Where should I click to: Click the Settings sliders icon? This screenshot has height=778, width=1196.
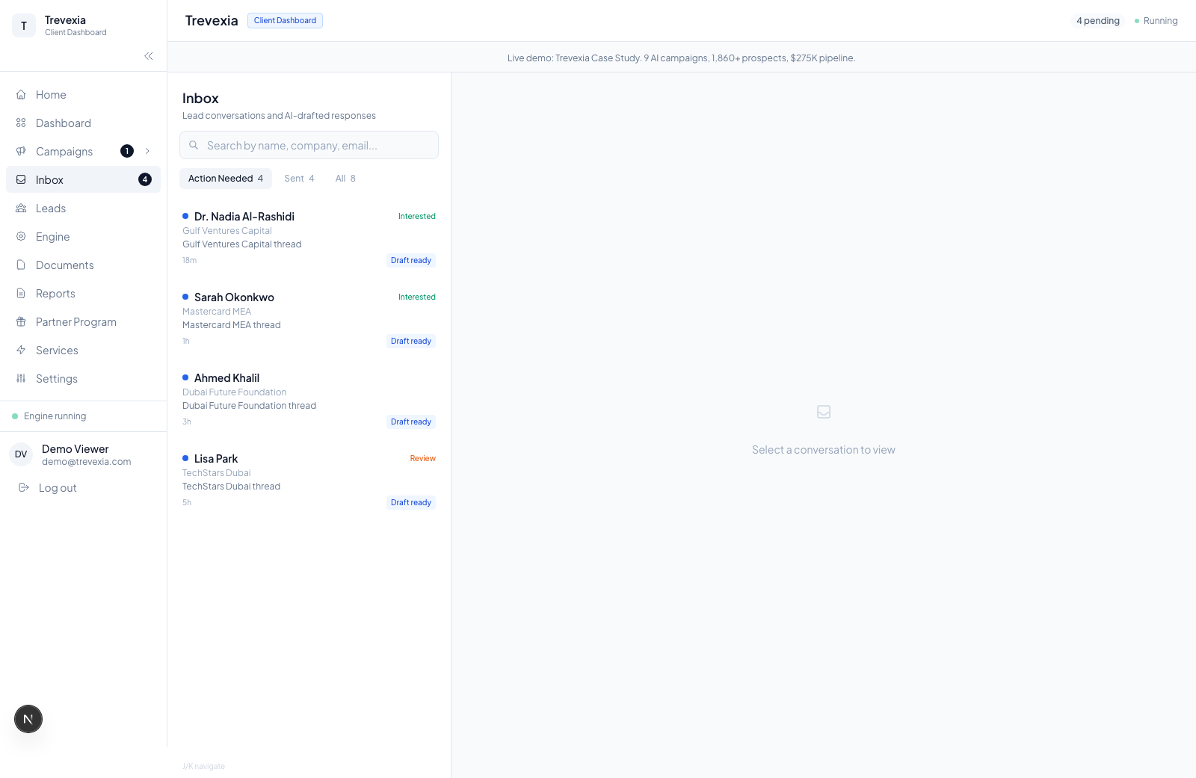21,379
